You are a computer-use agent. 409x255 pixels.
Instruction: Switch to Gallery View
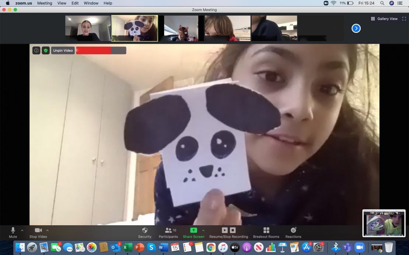[384, 19]
